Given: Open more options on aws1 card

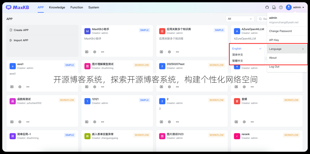Looking at the screenshot, I should click(28, 87).
